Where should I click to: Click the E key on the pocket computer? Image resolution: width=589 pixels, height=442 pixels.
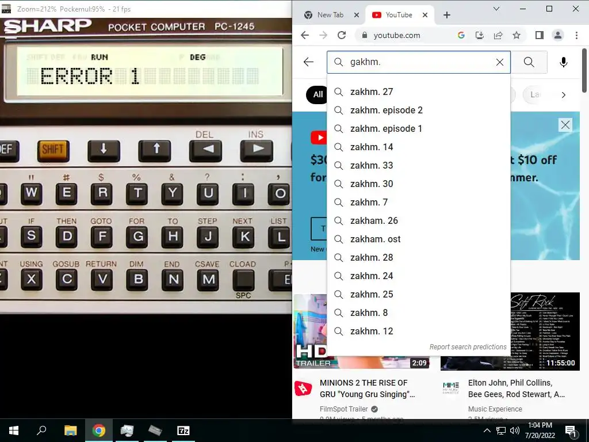coord(67,193)
